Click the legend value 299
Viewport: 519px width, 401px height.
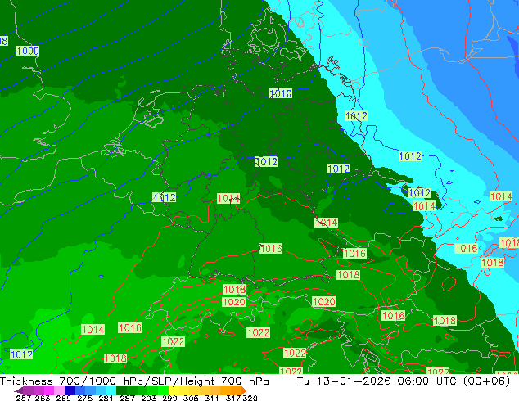(x=169, y=398)
